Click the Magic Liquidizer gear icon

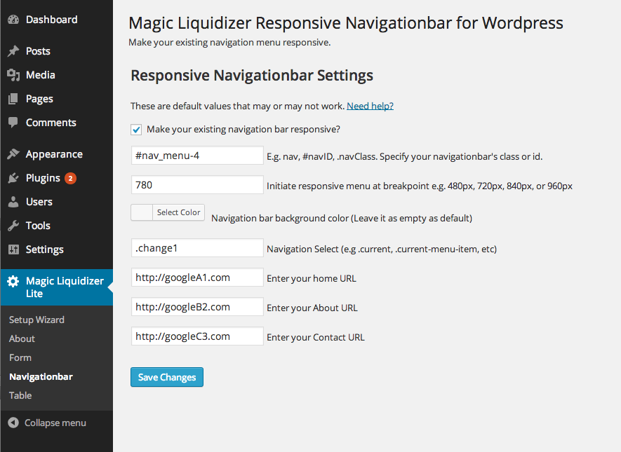point(13,281)
